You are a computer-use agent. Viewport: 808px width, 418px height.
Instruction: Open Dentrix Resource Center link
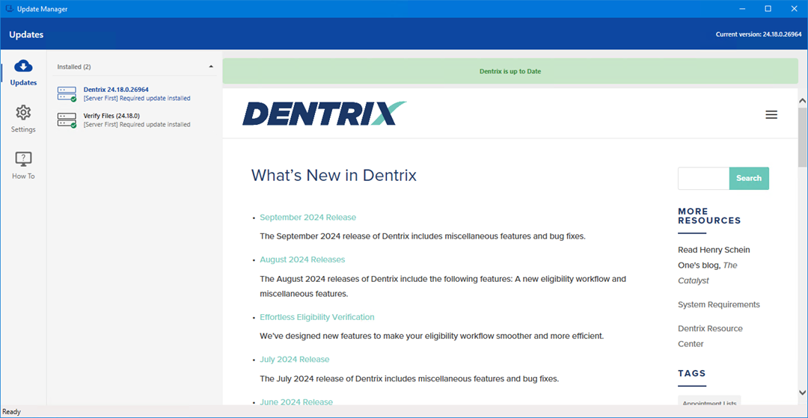[x=710, y=336]
